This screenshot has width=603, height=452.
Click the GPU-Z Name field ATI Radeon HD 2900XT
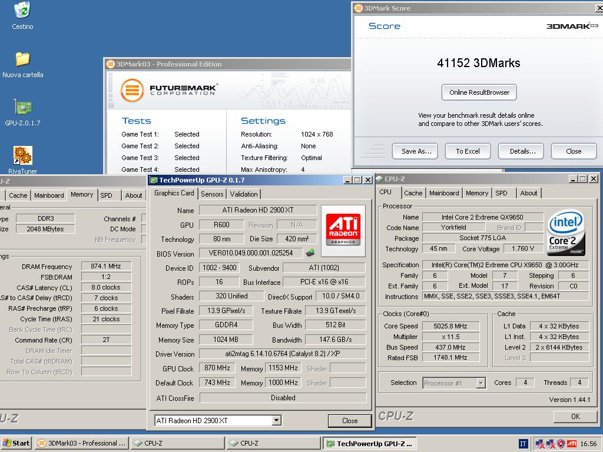click(x=258, y=210)
